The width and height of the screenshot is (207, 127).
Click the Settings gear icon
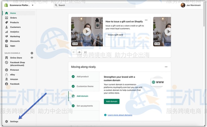7,121
